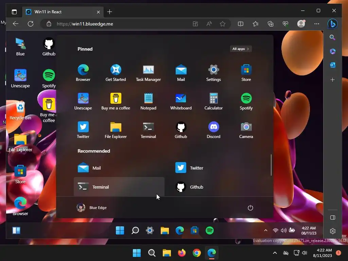This screenshot has height=261, width=348.
Task: Open the recommended Terminal item
Action: (x=119, y=187)
